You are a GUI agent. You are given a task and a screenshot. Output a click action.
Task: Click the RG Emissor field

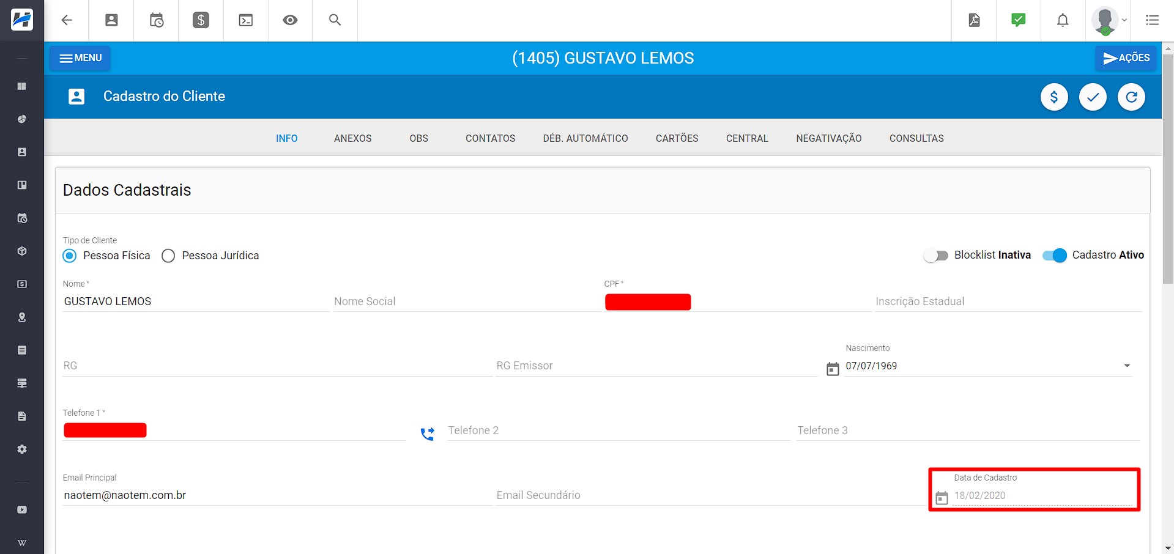(x=656, y=366)
